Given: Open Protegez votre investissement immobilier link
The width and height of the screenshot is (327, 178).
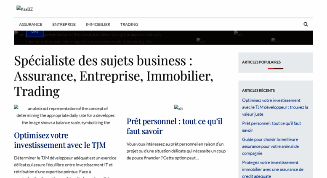Looking at the screenshot, I should [273, 169].
